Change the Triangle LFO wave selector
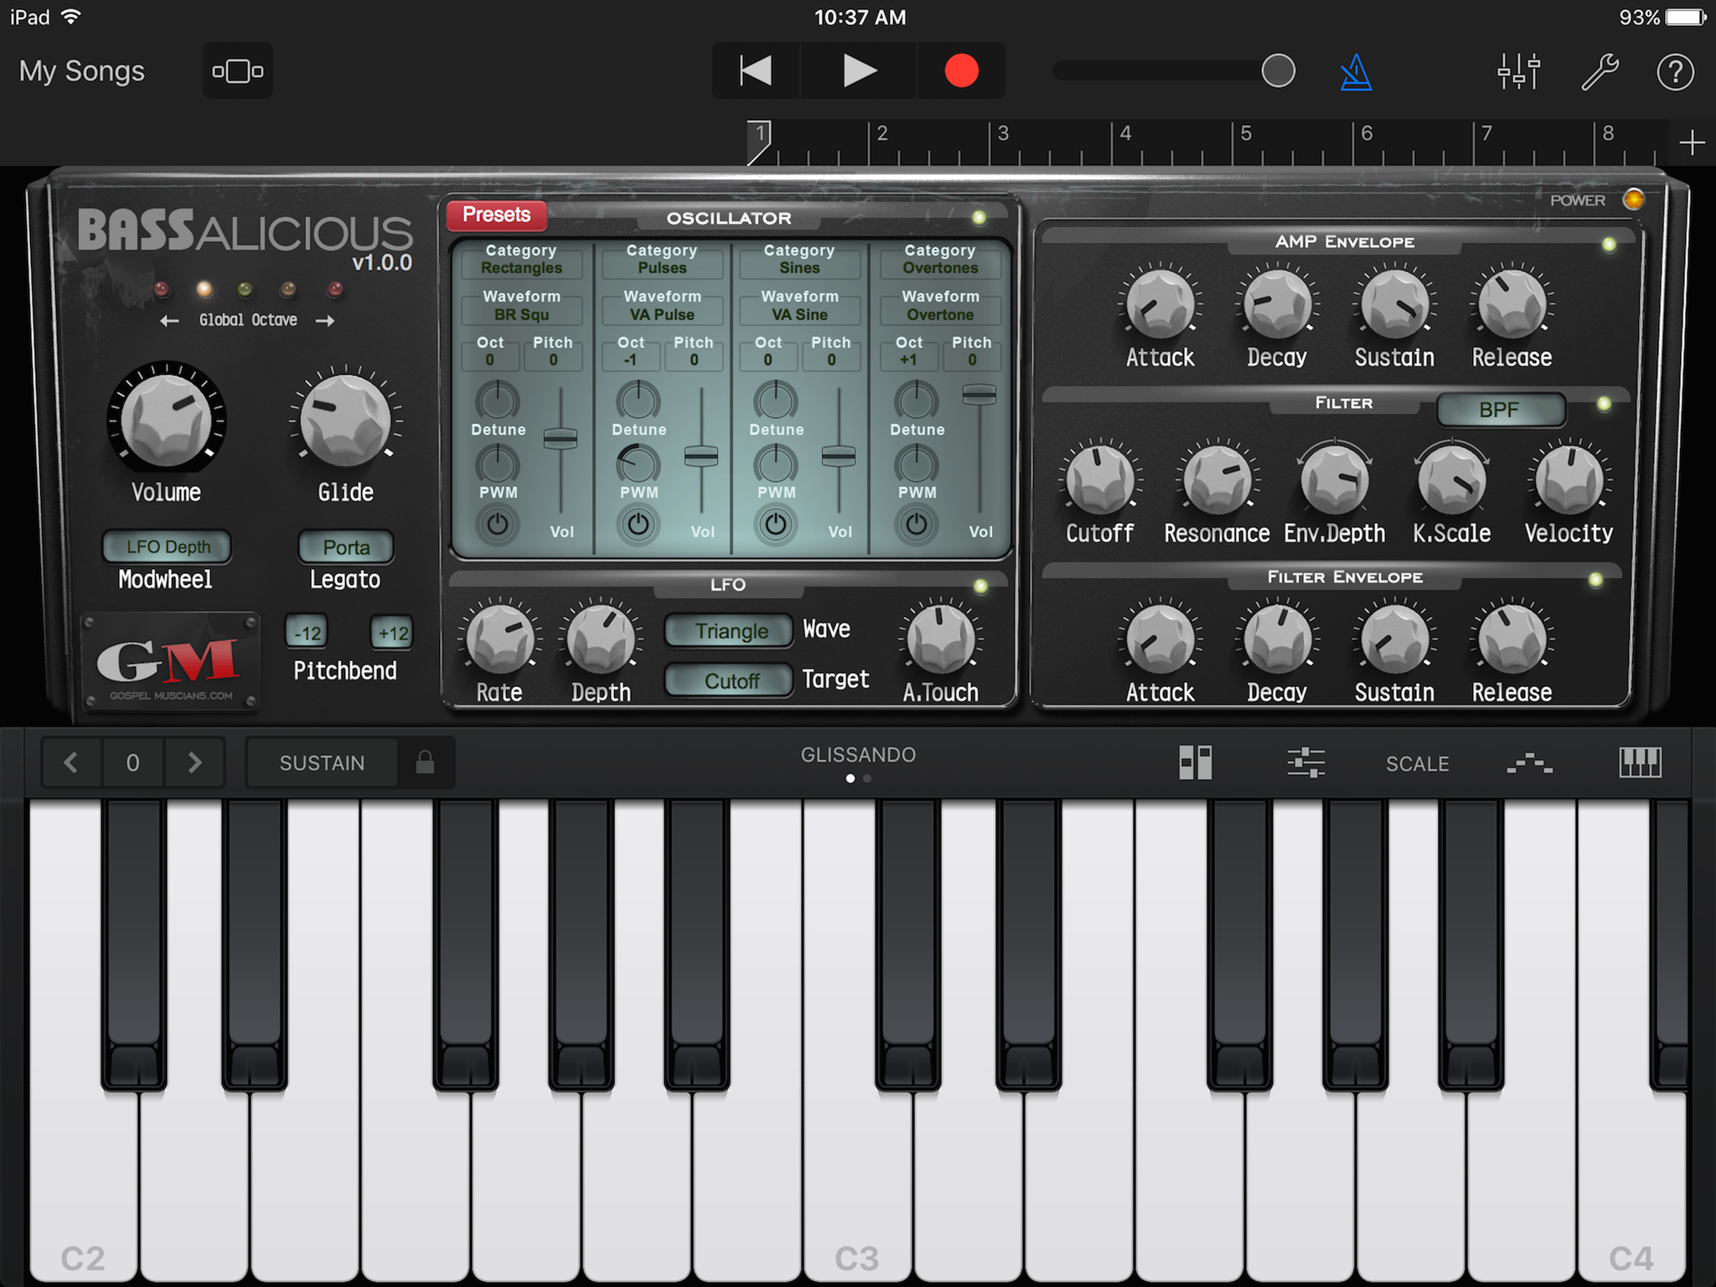Image resolution: width=1716 pixels, height=1287 pixels. click(730, 631)
